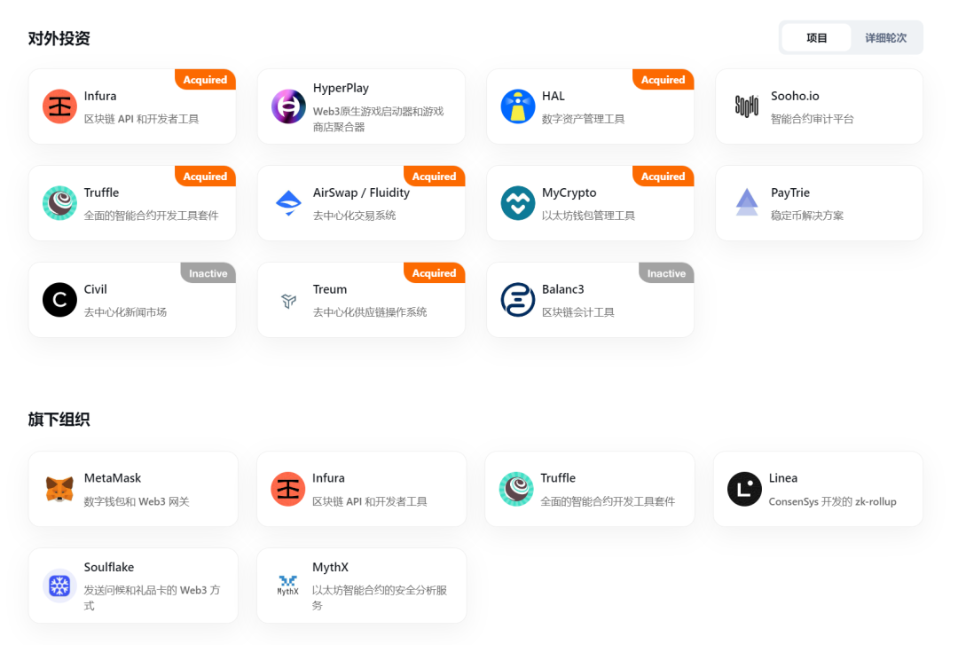958x645 pixels.
Task: Open the Soulflake organization name
Action: (x=109, y=567)
